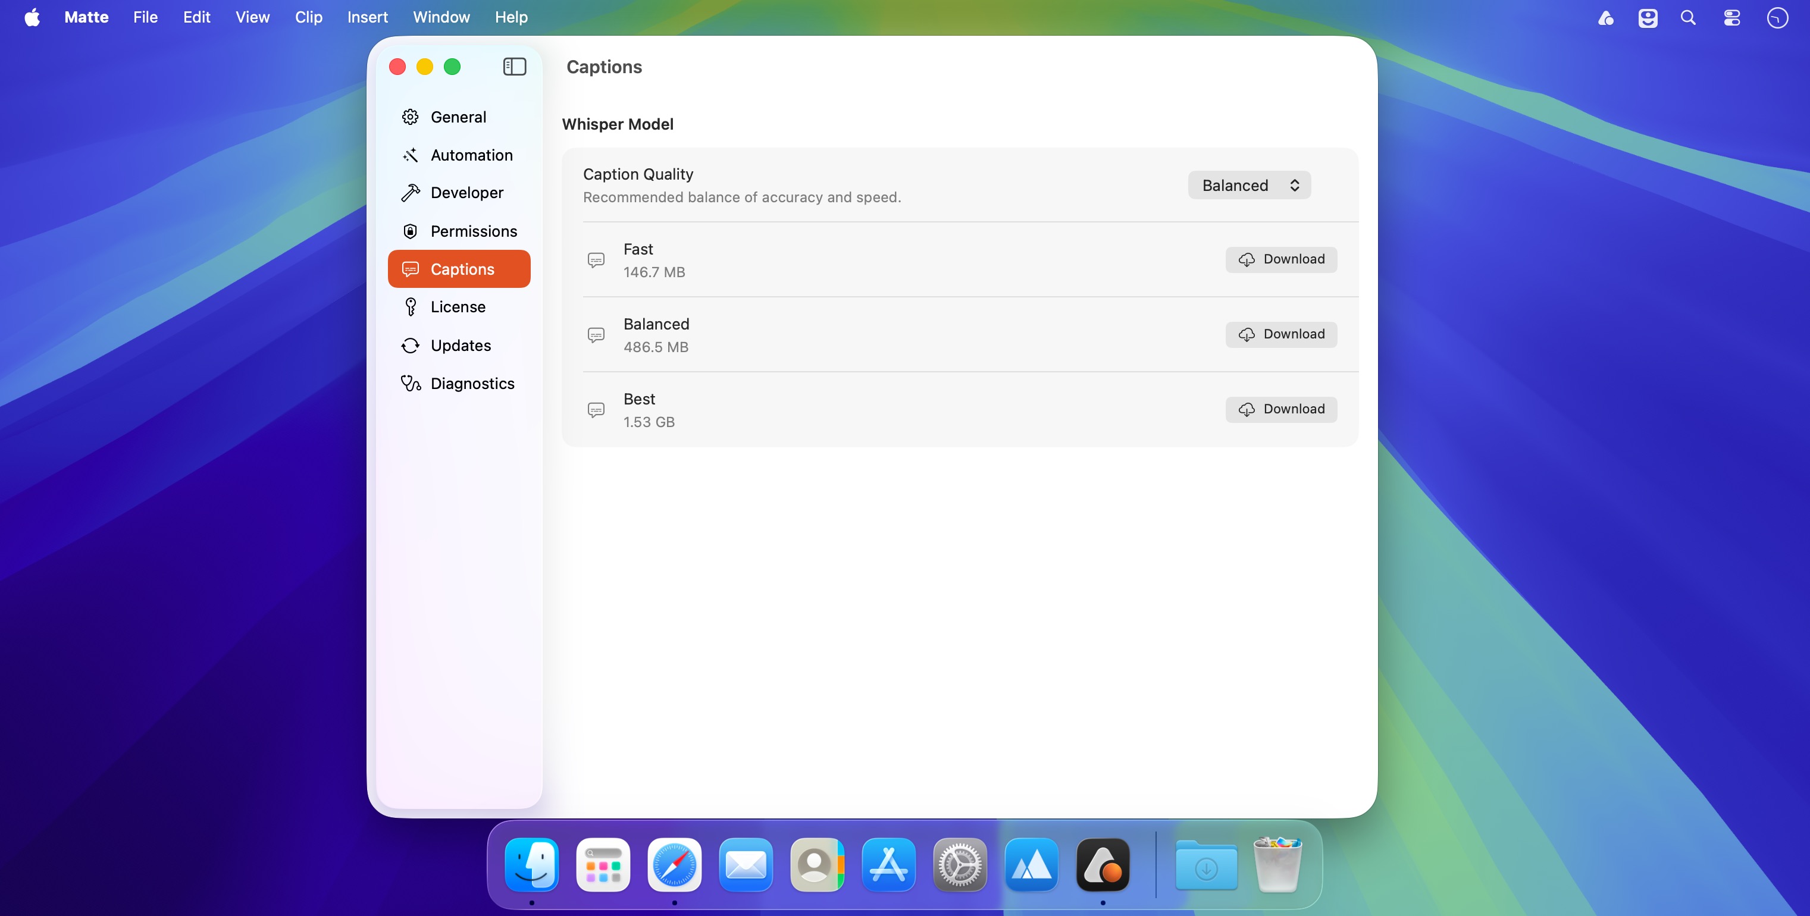Viewport: 1810px width, 916px height.
Task: Open Contacts from the dock
Action: pyautogui.click(x=817, y=865)
